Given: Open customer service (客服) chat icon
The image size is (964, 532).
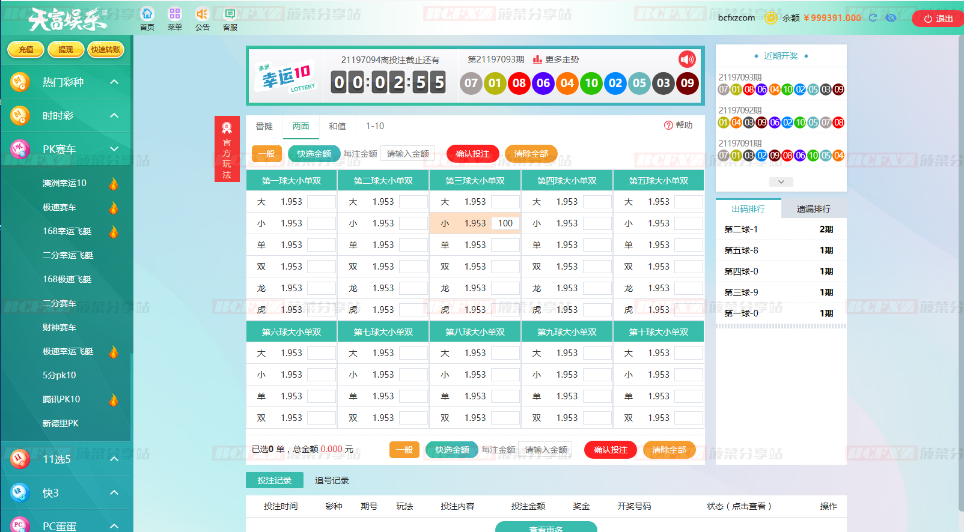Looking at the screenshot, I should click(x=230, y=14).
